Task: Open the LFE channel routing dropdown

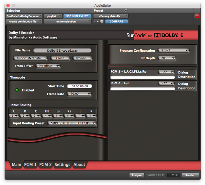Action: tap(47, 116)
